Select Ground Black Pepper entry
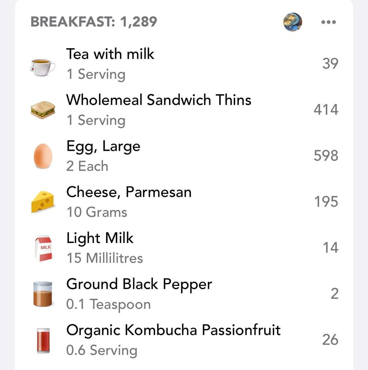The width and height of the screenshot is (368, 370). 139,284
